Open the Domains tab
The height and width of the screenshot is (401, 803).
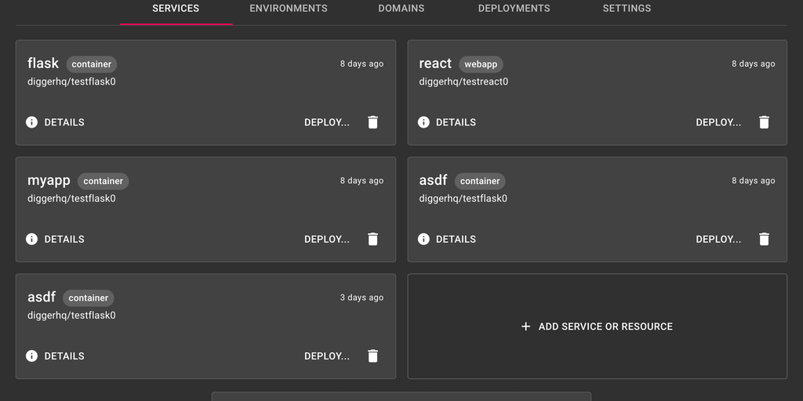(x=401, y=9)
